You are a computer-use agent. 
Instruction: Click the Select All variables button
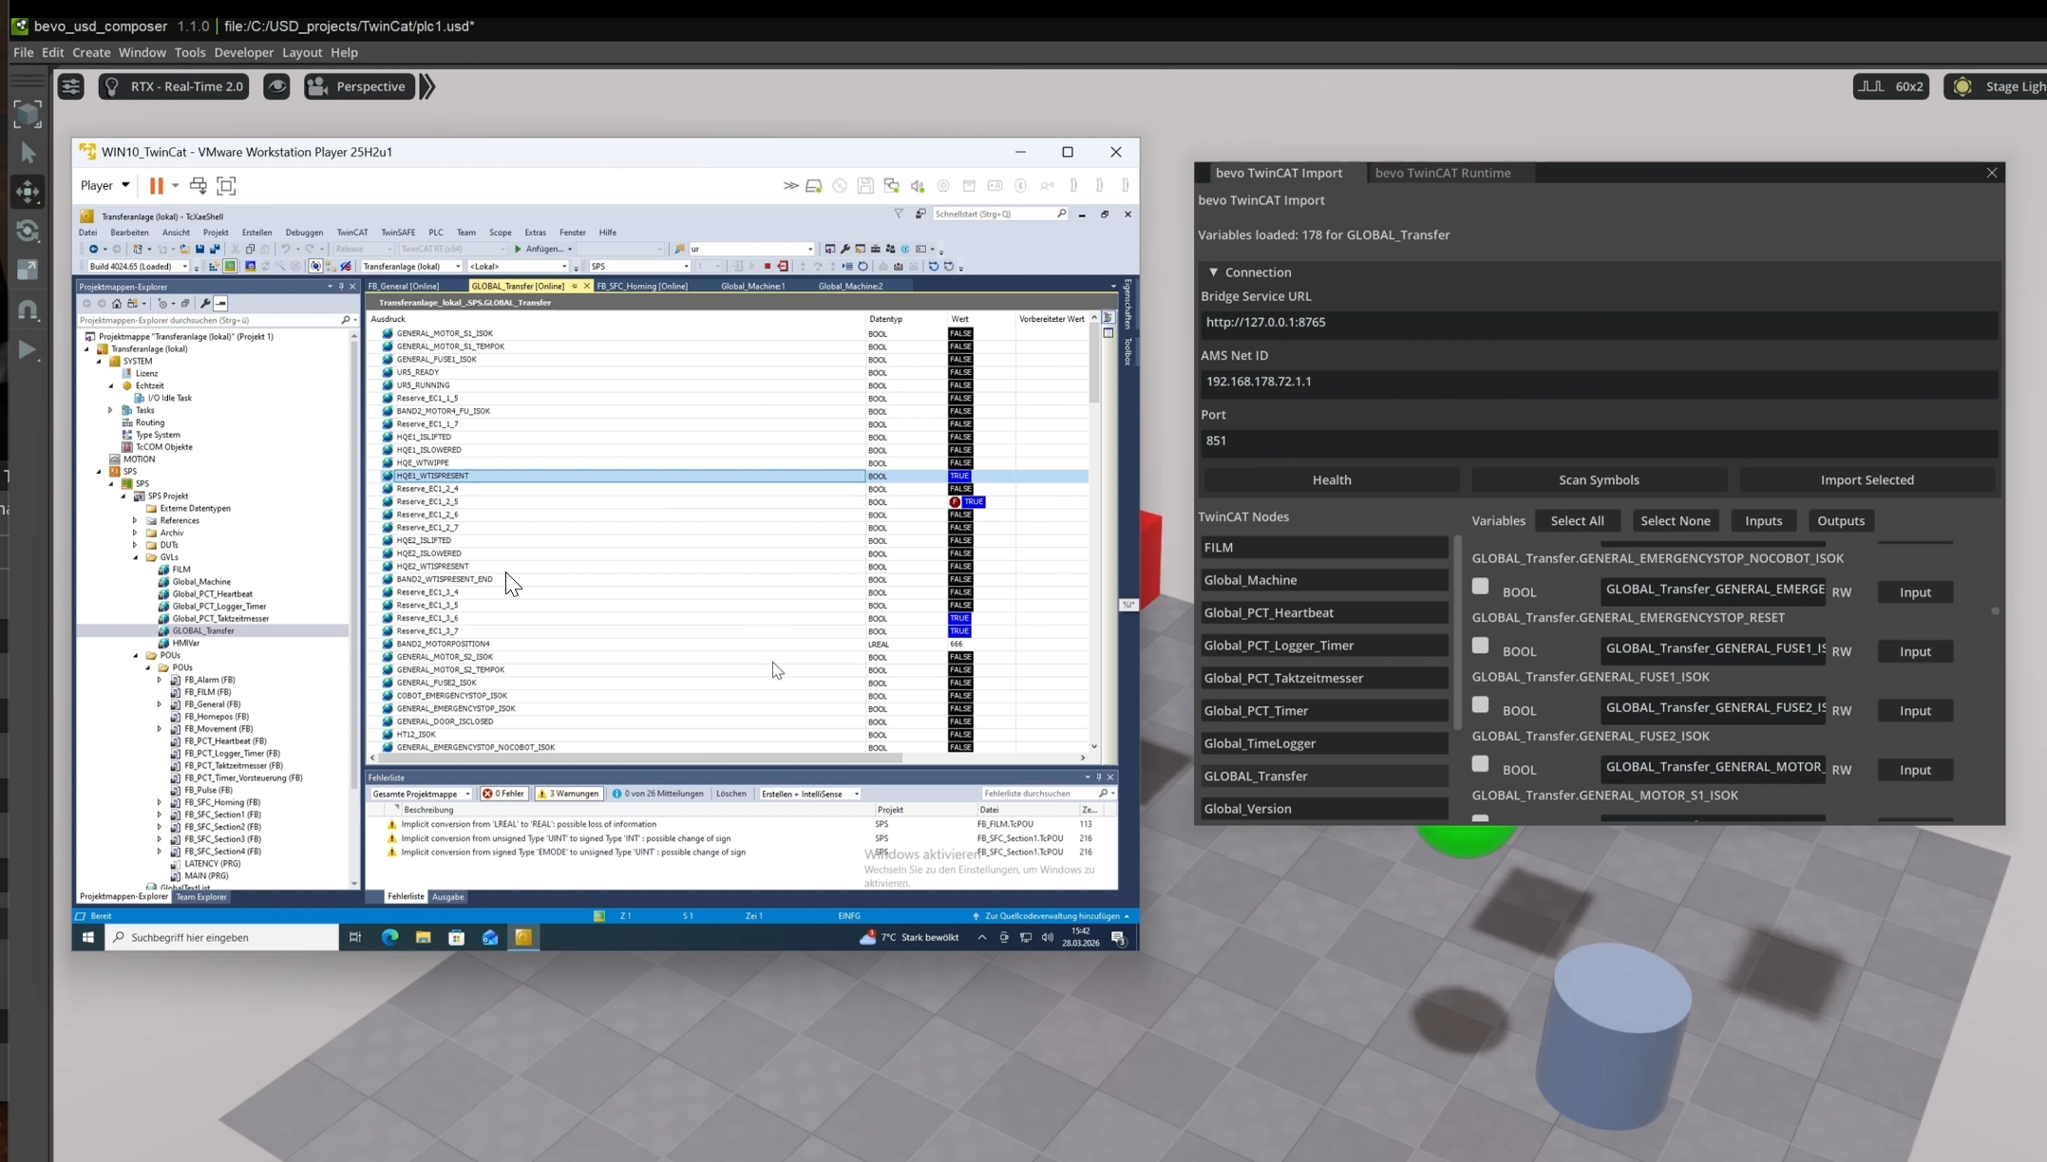1577,520
